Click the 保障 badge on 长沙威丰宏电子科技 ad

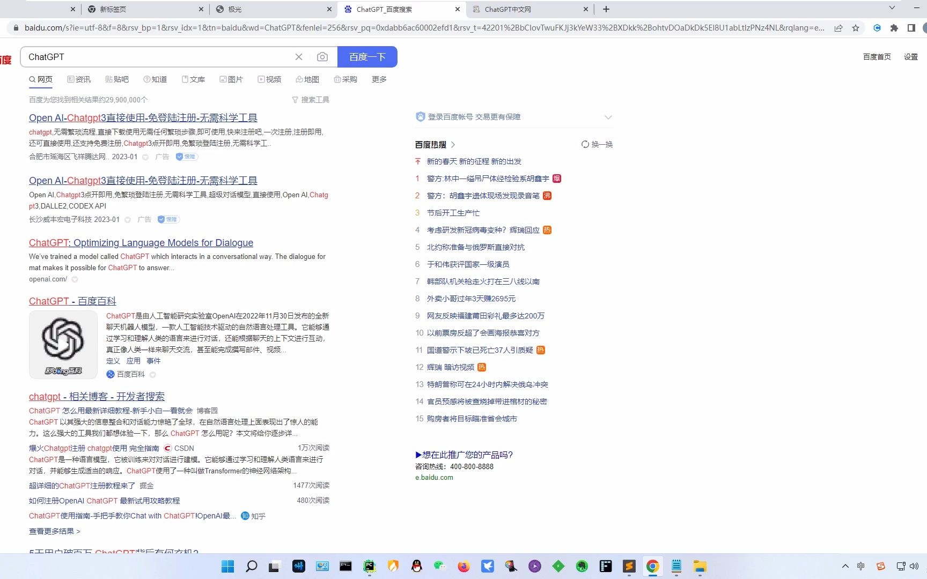coord(168,219)
